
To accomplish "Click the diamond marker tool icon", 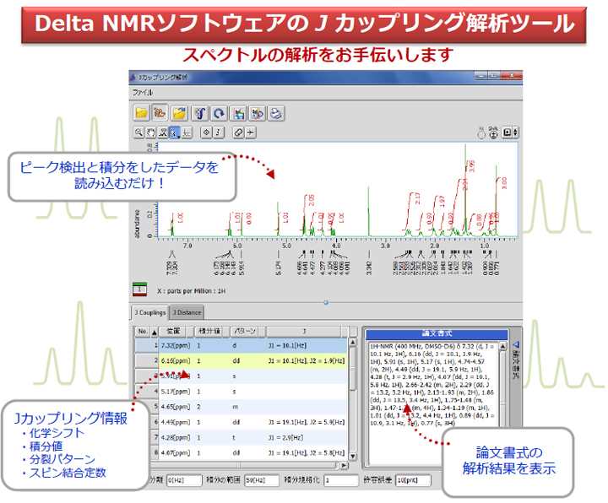I will click(206, 133).
